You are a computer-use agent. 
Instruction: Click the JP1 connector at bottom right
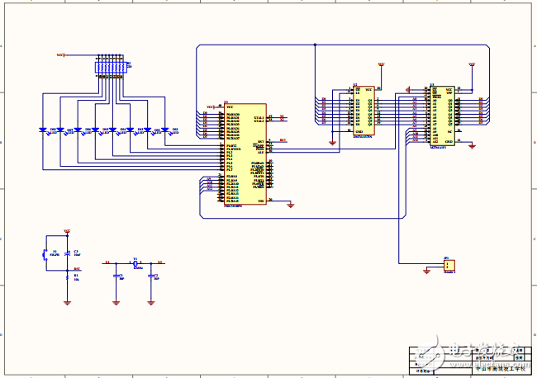point(449,265)
